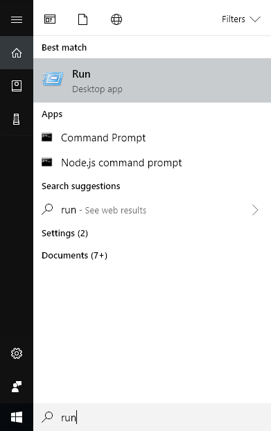Image resolution: width=271 pixels, height=431 pixels.
Task: Click the Run app icon in Best match
Action: tap(53, 78)
